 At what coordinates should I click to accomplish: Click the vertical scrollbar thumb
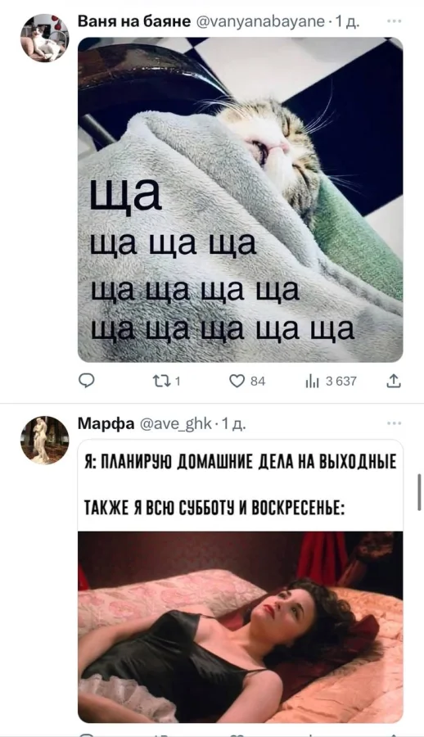[x=419, y=492]
